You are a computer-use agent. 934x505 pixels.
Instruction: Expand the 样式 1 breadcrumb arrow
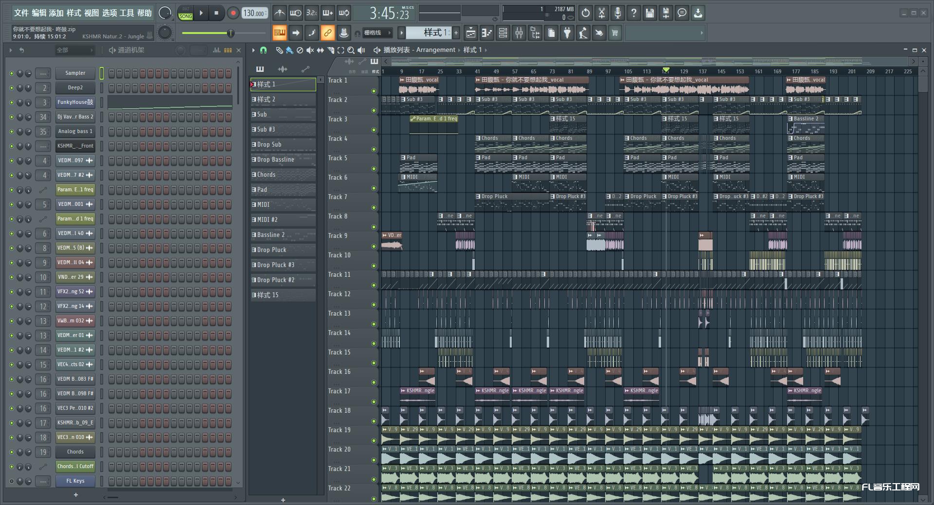click(485, 50)
